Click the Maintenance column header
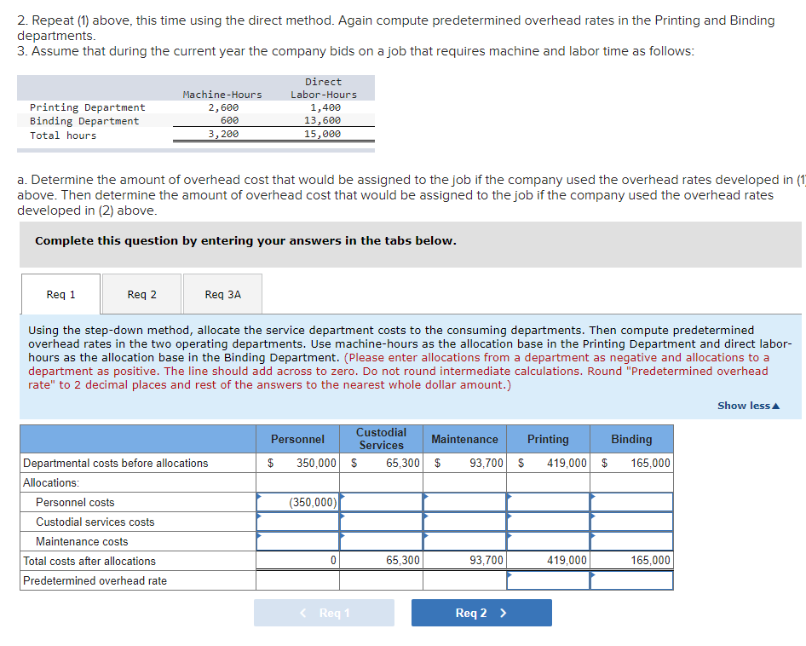The image size is (806, 646). point(464,439)
